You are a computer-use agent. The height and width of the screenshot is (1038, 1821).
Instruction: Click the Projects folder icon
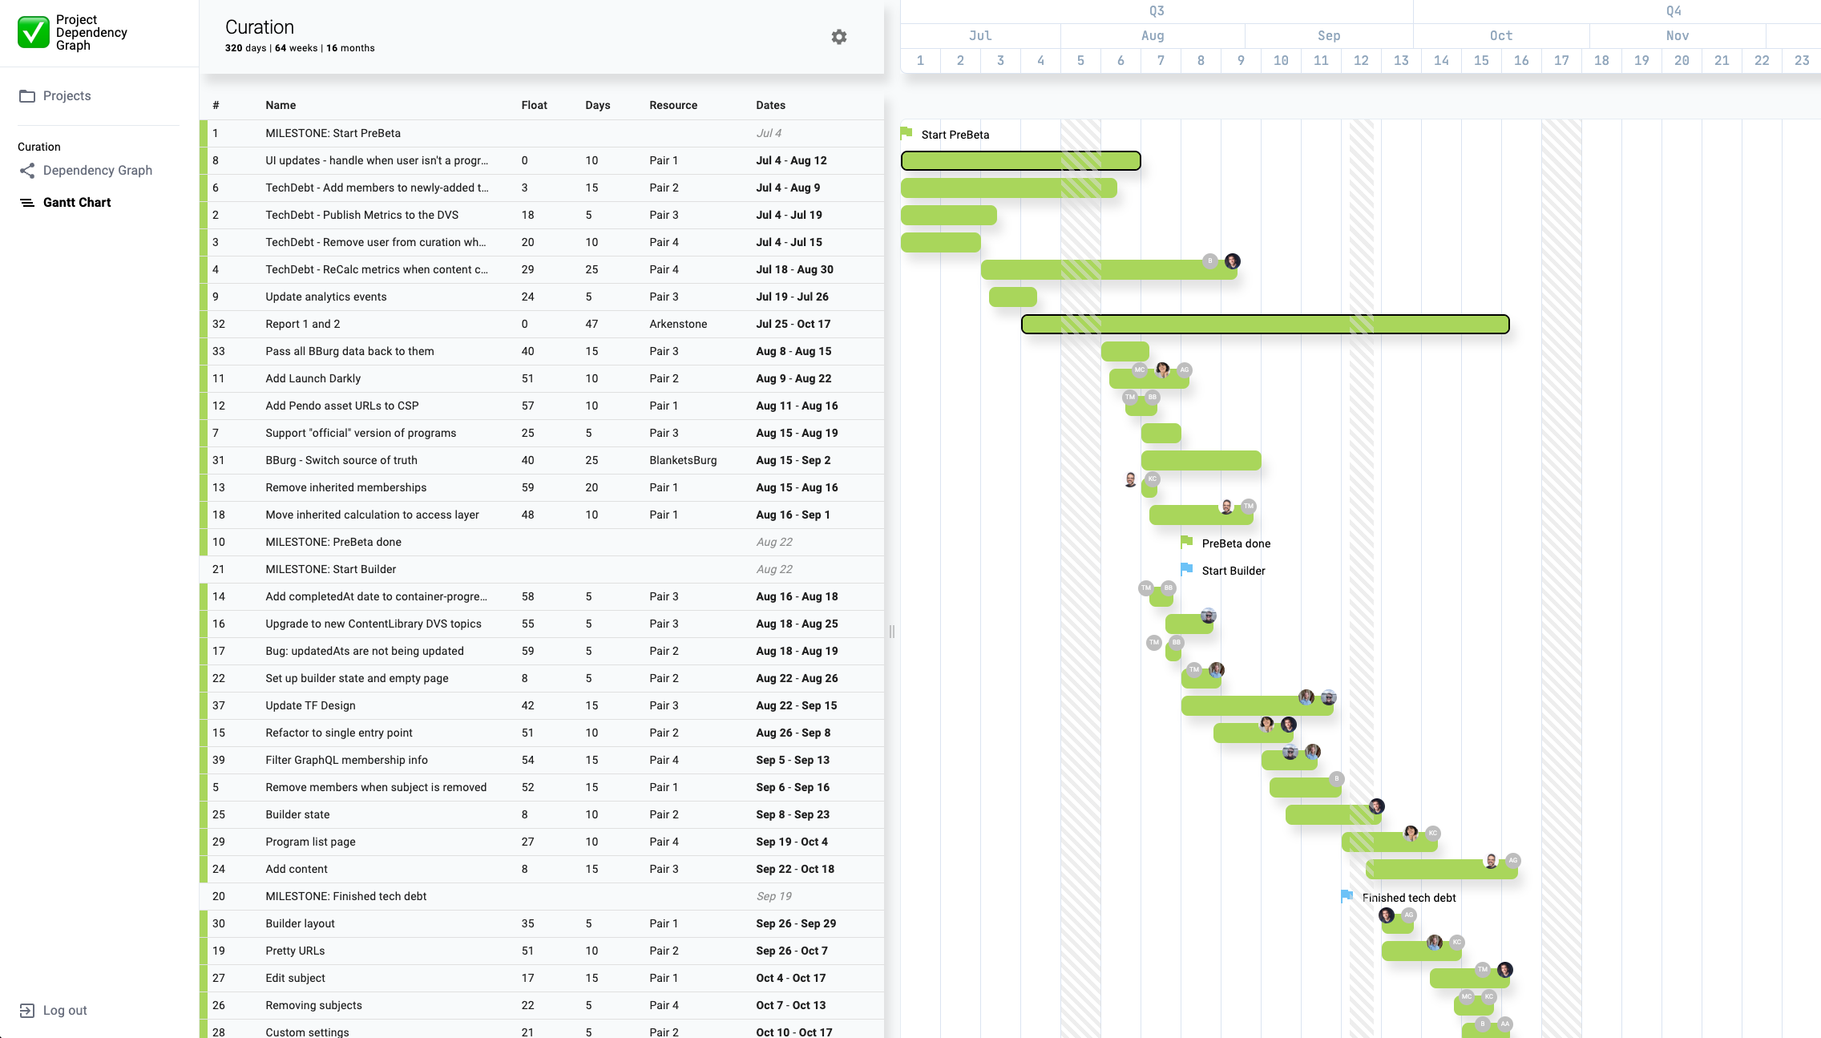pos(28,95)
